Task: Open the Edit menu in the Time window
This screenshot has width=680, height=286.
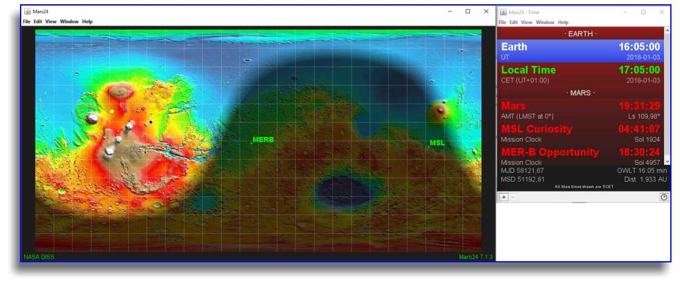Action: point(514,22)
